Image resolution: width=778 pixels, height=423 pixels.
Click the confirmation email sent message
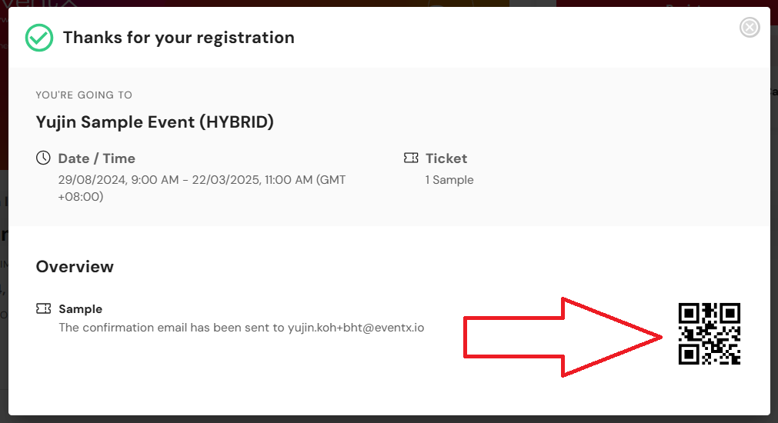[241, 328]
